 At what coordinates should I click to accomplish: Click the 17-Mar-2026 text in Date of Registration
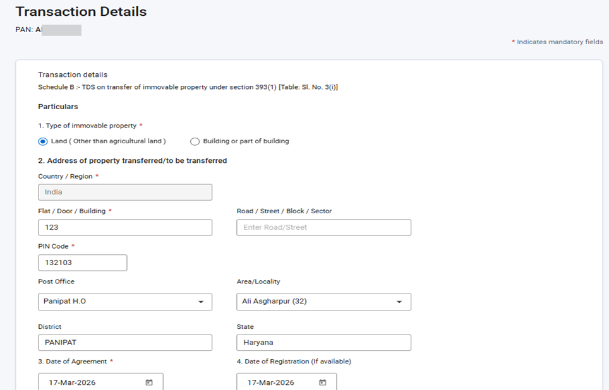pos(270,382)
